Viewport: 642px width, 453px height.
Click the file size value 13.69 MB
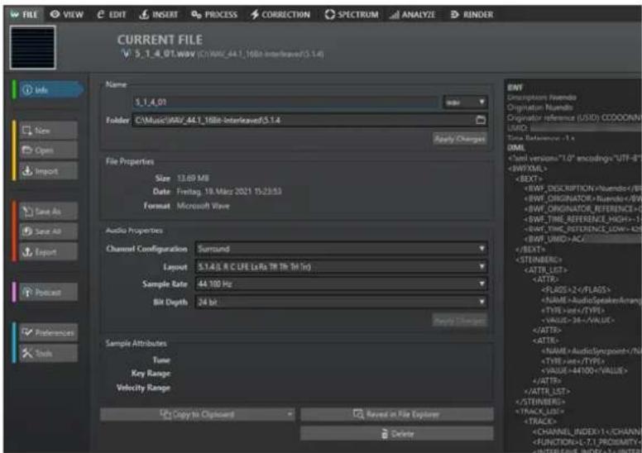point(193,178)
